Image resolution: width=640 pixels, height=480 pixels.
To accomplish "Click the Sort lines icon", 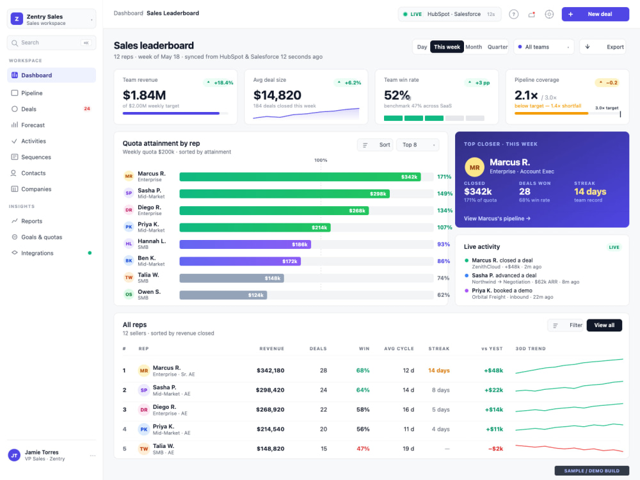I will [x=365, y=145].
